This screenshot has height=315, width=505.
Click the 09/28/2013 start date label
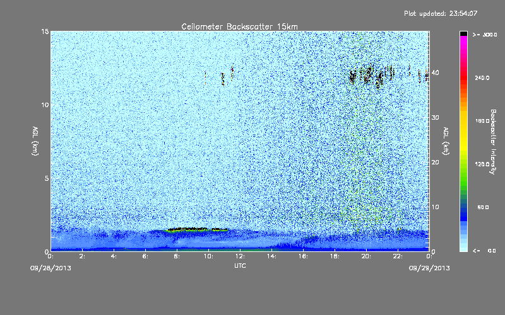pyautogui.click(x=50, y=268)
